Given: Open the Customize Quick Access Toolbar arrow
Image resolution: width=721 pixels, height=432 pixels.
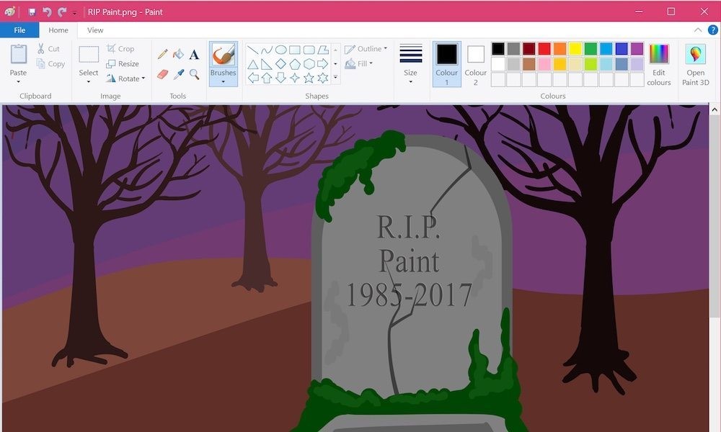Looking at the screenshot, I should [74, 13].
